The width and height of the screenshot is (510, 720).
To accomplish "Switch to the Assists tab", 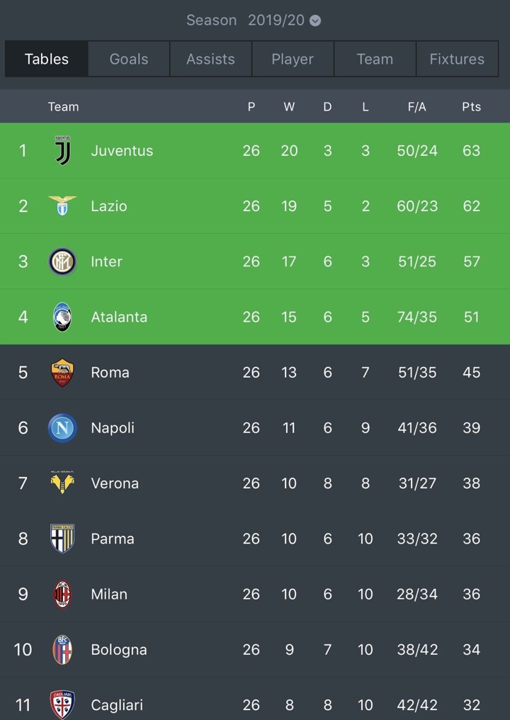I will pos(210,59).
